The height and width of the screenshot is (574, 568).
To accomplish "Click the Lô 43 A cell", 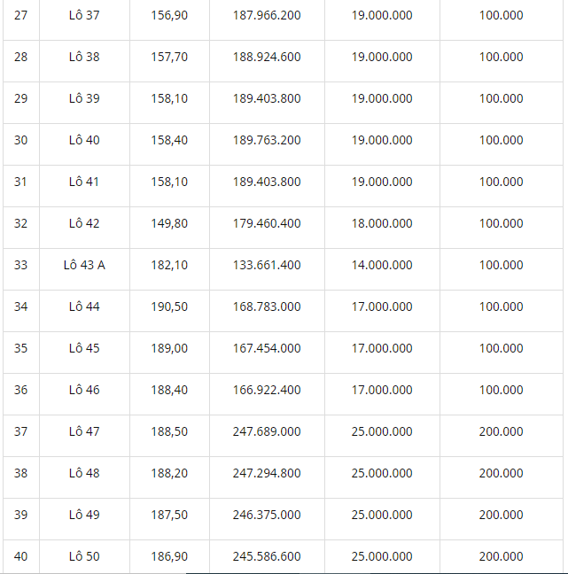I will tap(84, 265).
